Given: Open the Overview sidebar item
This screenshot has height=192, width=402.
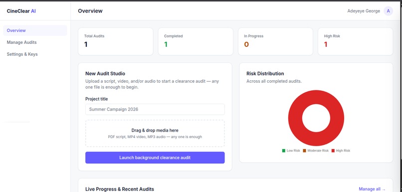Looking at the screenshot, I should coord(35,30).
